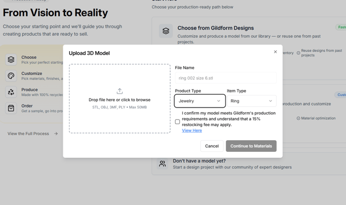Click the File Name input field
This screenshot has width=346, height=205.
[x=225, y=78]
